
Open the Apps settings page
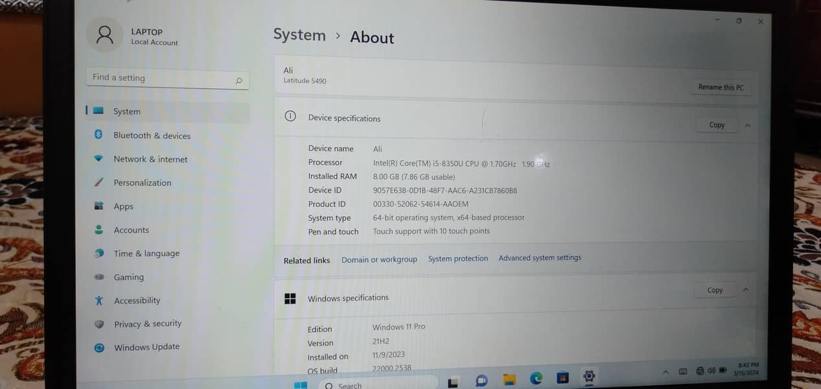point(123,206)
